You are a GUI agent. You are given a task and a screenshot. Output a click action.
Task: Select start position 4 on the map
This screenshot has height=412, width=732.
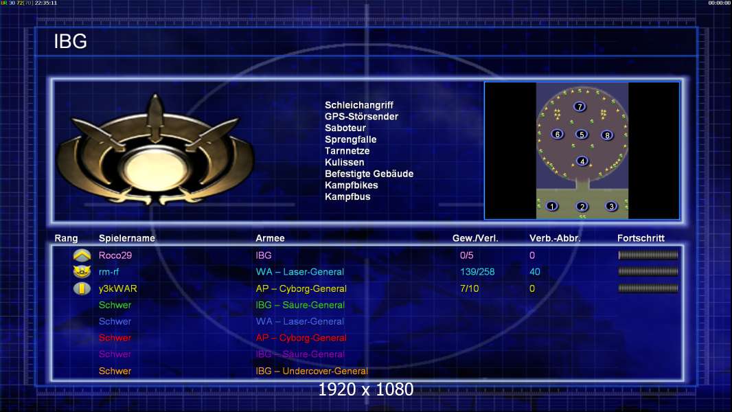pyautogui.click(x=582, y=161)
